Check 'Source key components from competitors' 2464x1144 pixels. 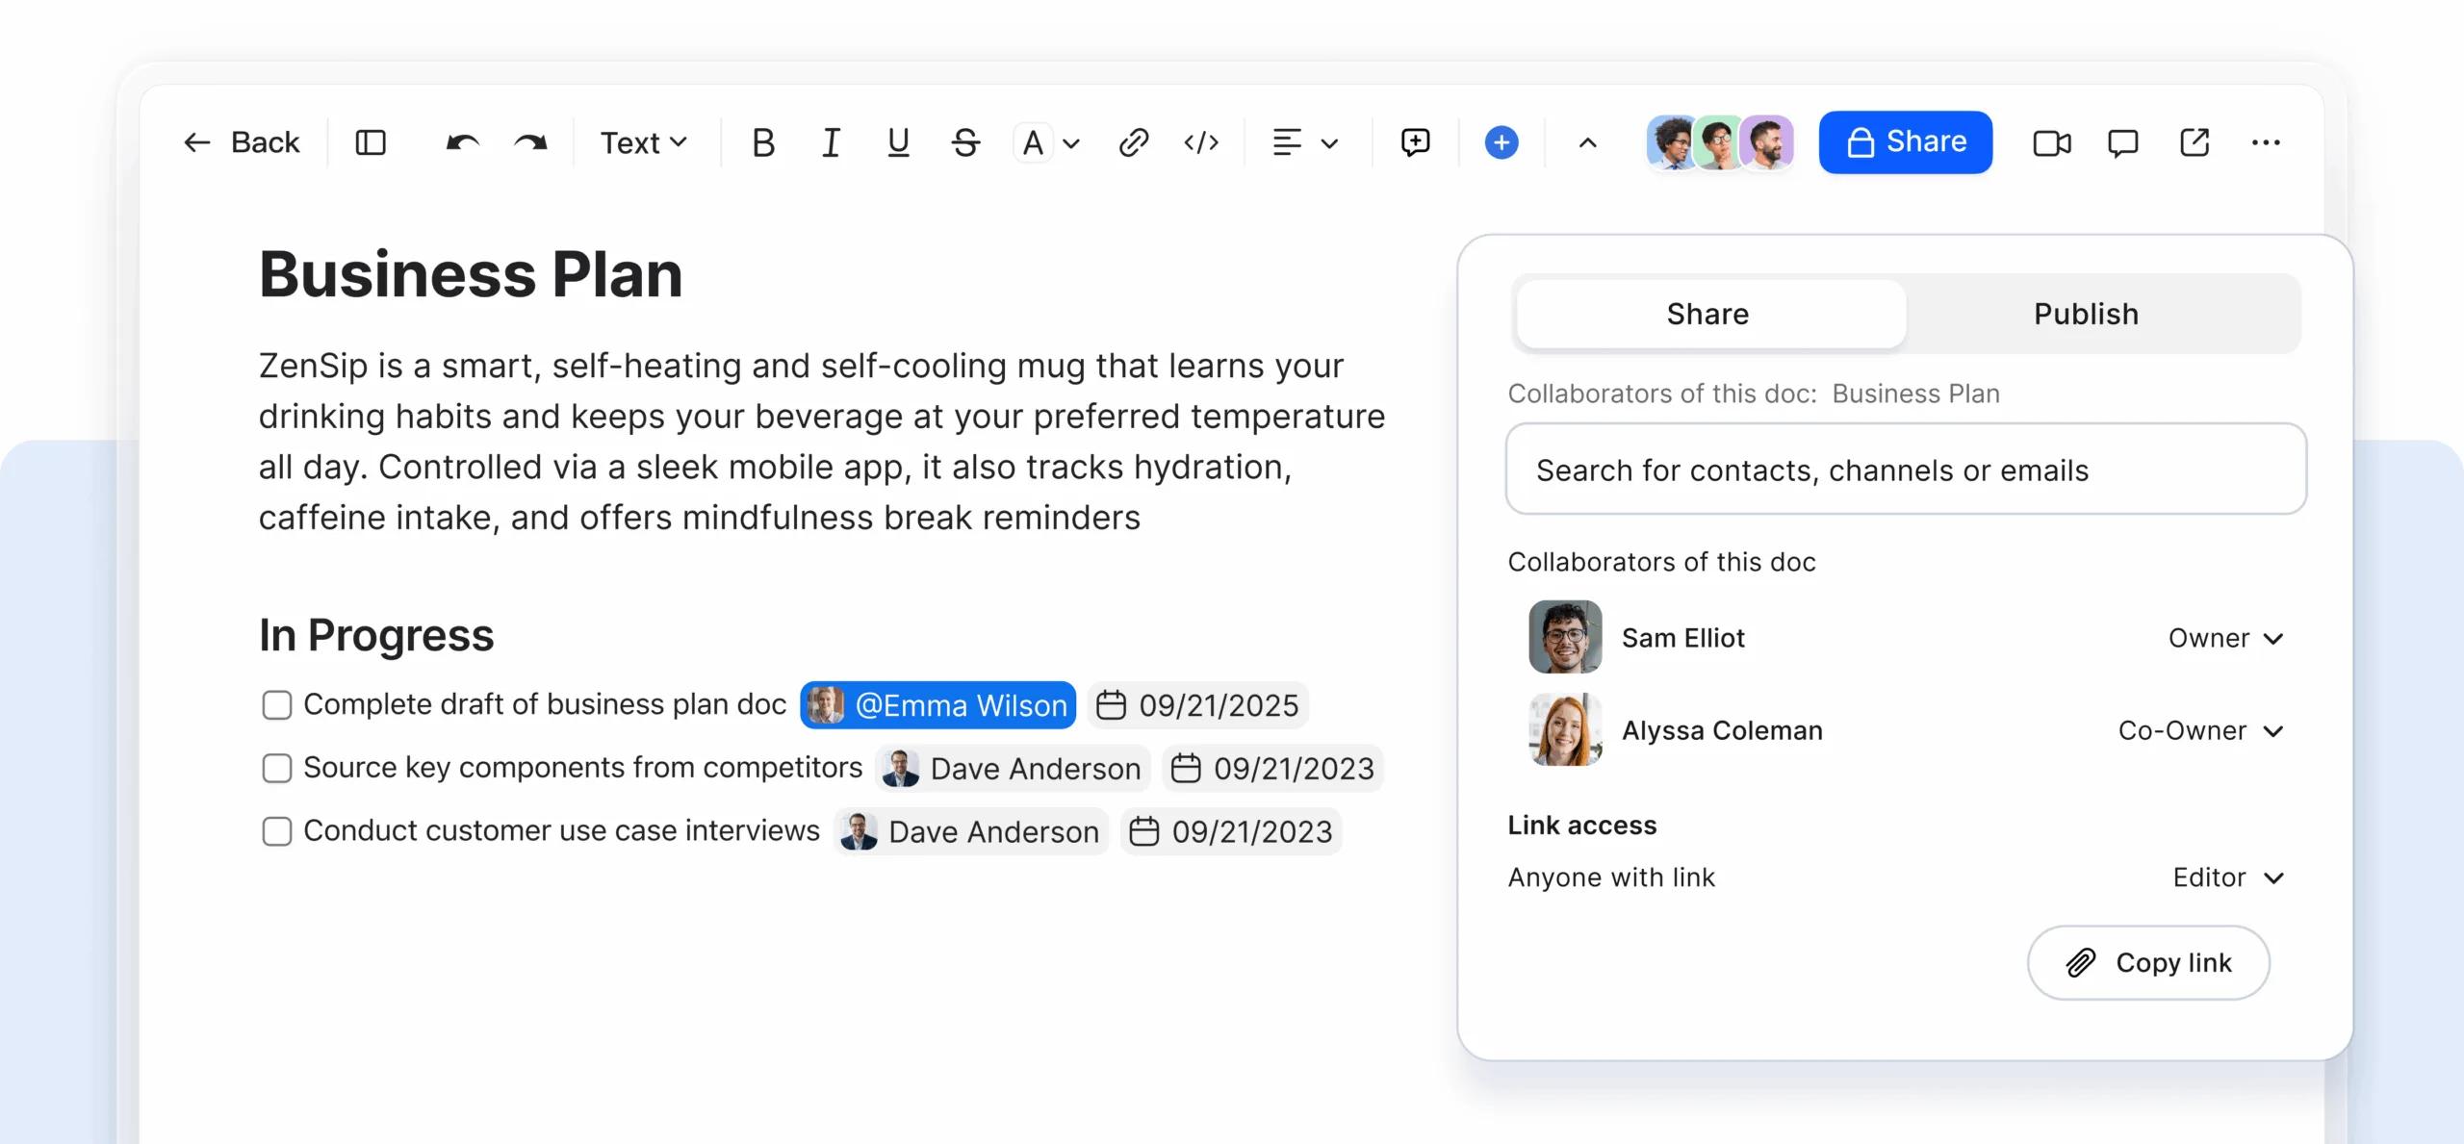point(277,768)
